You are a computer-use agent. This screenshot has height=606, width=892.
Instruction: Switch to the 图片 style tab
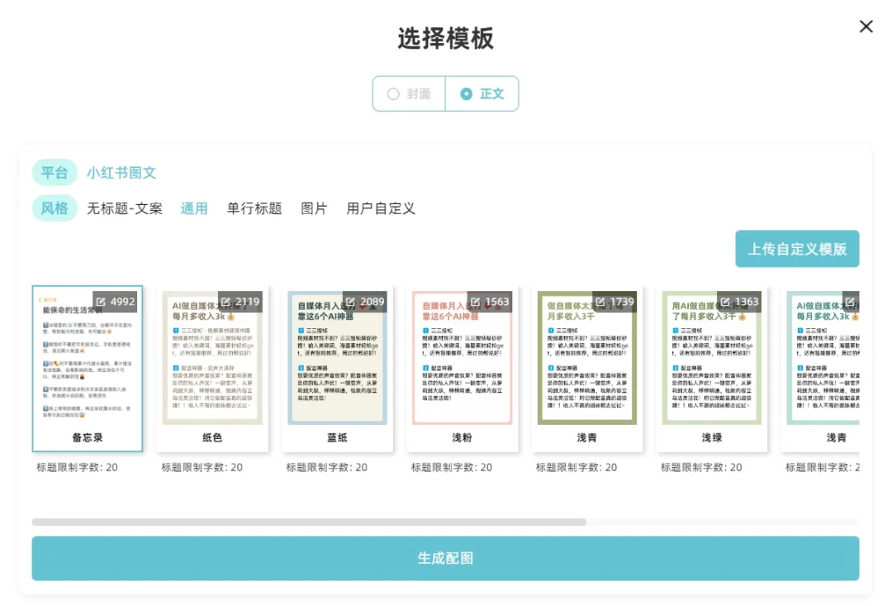point(314,208)
